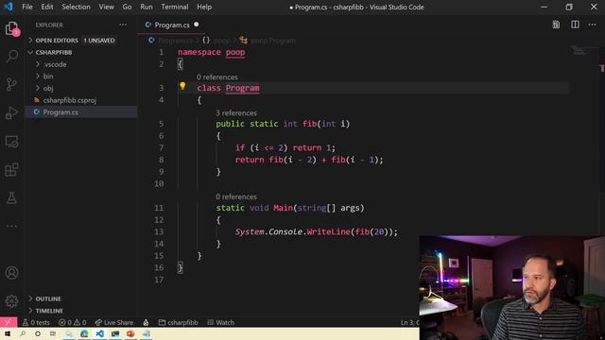Screen dimensions: 605x340
Task: Open the Run and Debug view
Action: click(12, 112)
